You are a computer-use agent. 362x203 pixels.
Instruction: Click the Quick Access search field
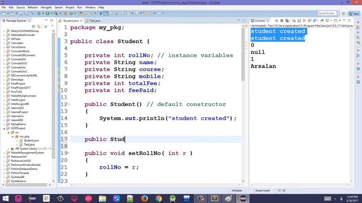(327, 14)
